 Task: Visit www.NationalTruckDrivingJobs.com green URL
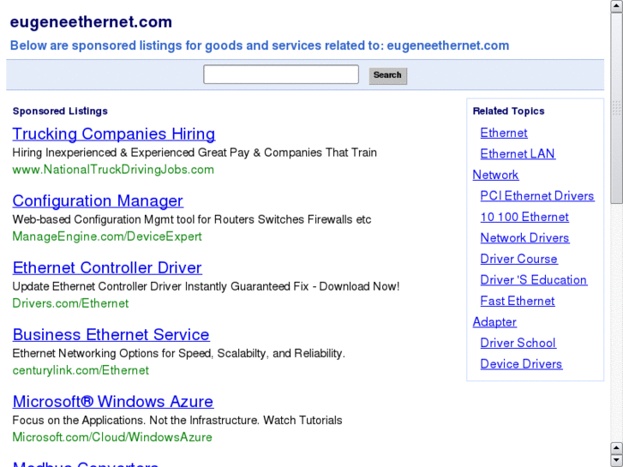(113, 170)
